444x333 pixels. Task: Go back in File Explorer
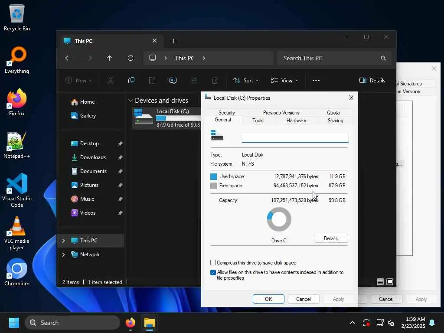coord(68,58)
